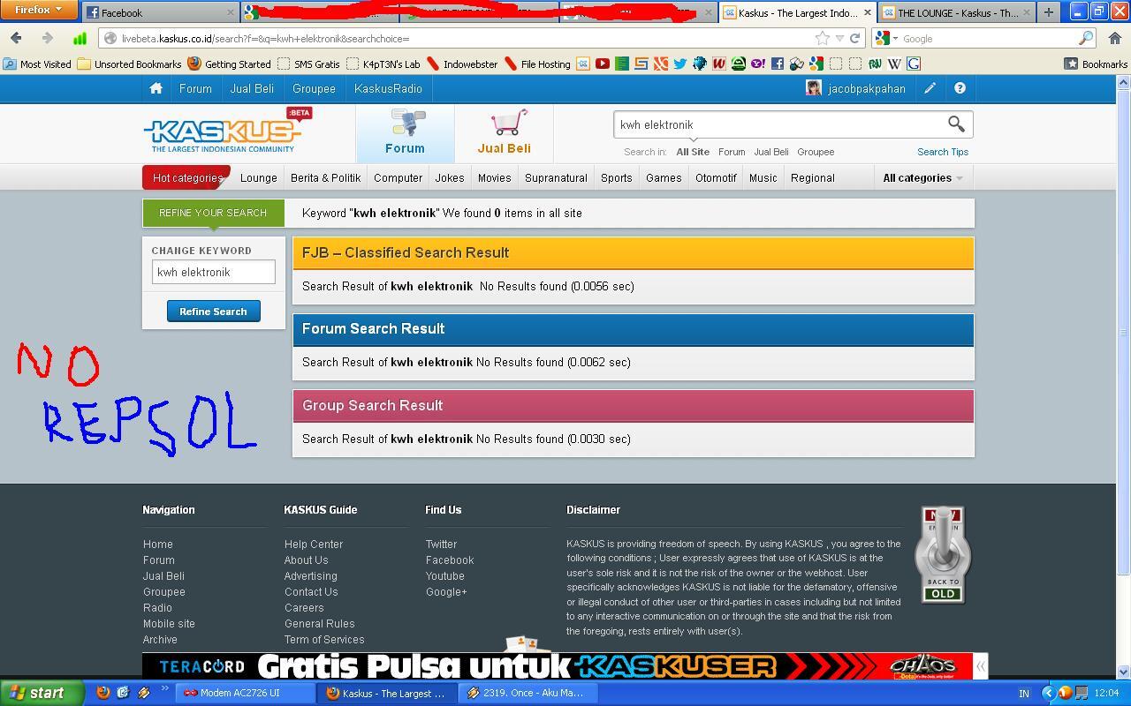This screenshot has height=706, width=1131.
Task: Open the Facebook bookmark icon in toolbar
Action: pos(777,64)
